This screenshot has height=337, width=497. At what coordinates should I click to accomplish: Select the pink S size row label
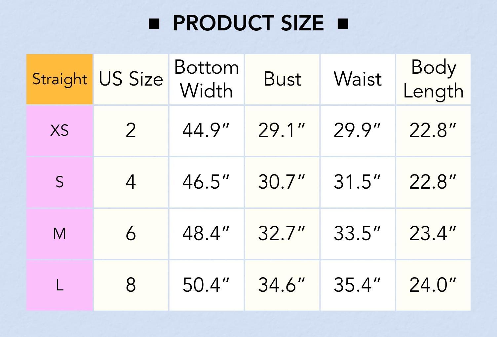59,182
